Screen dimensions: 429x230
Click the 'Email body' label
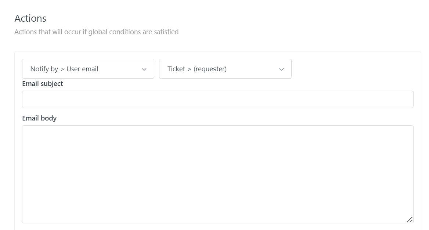(x=39, y=118)
